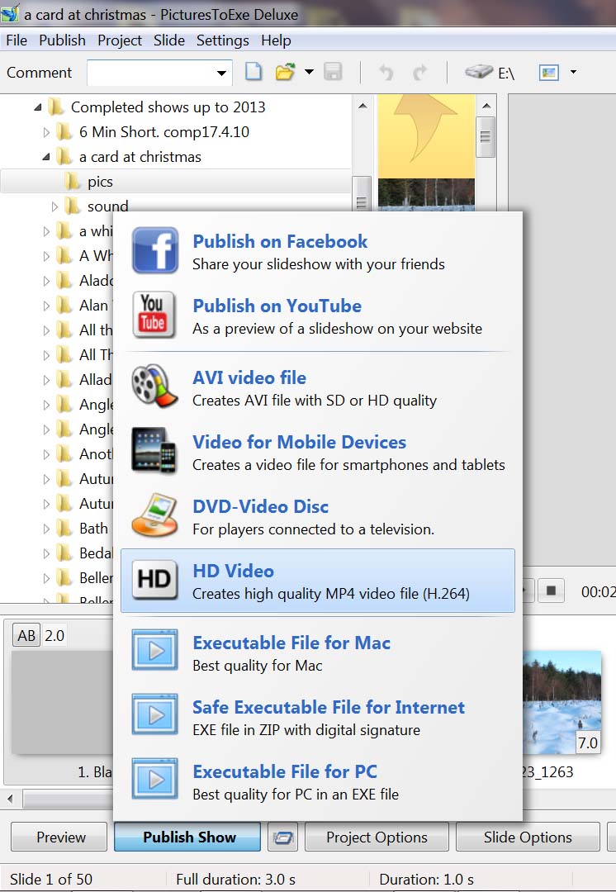Click the Project Options button
This screenshot has width=616, height=892.
tap(377, 837)
